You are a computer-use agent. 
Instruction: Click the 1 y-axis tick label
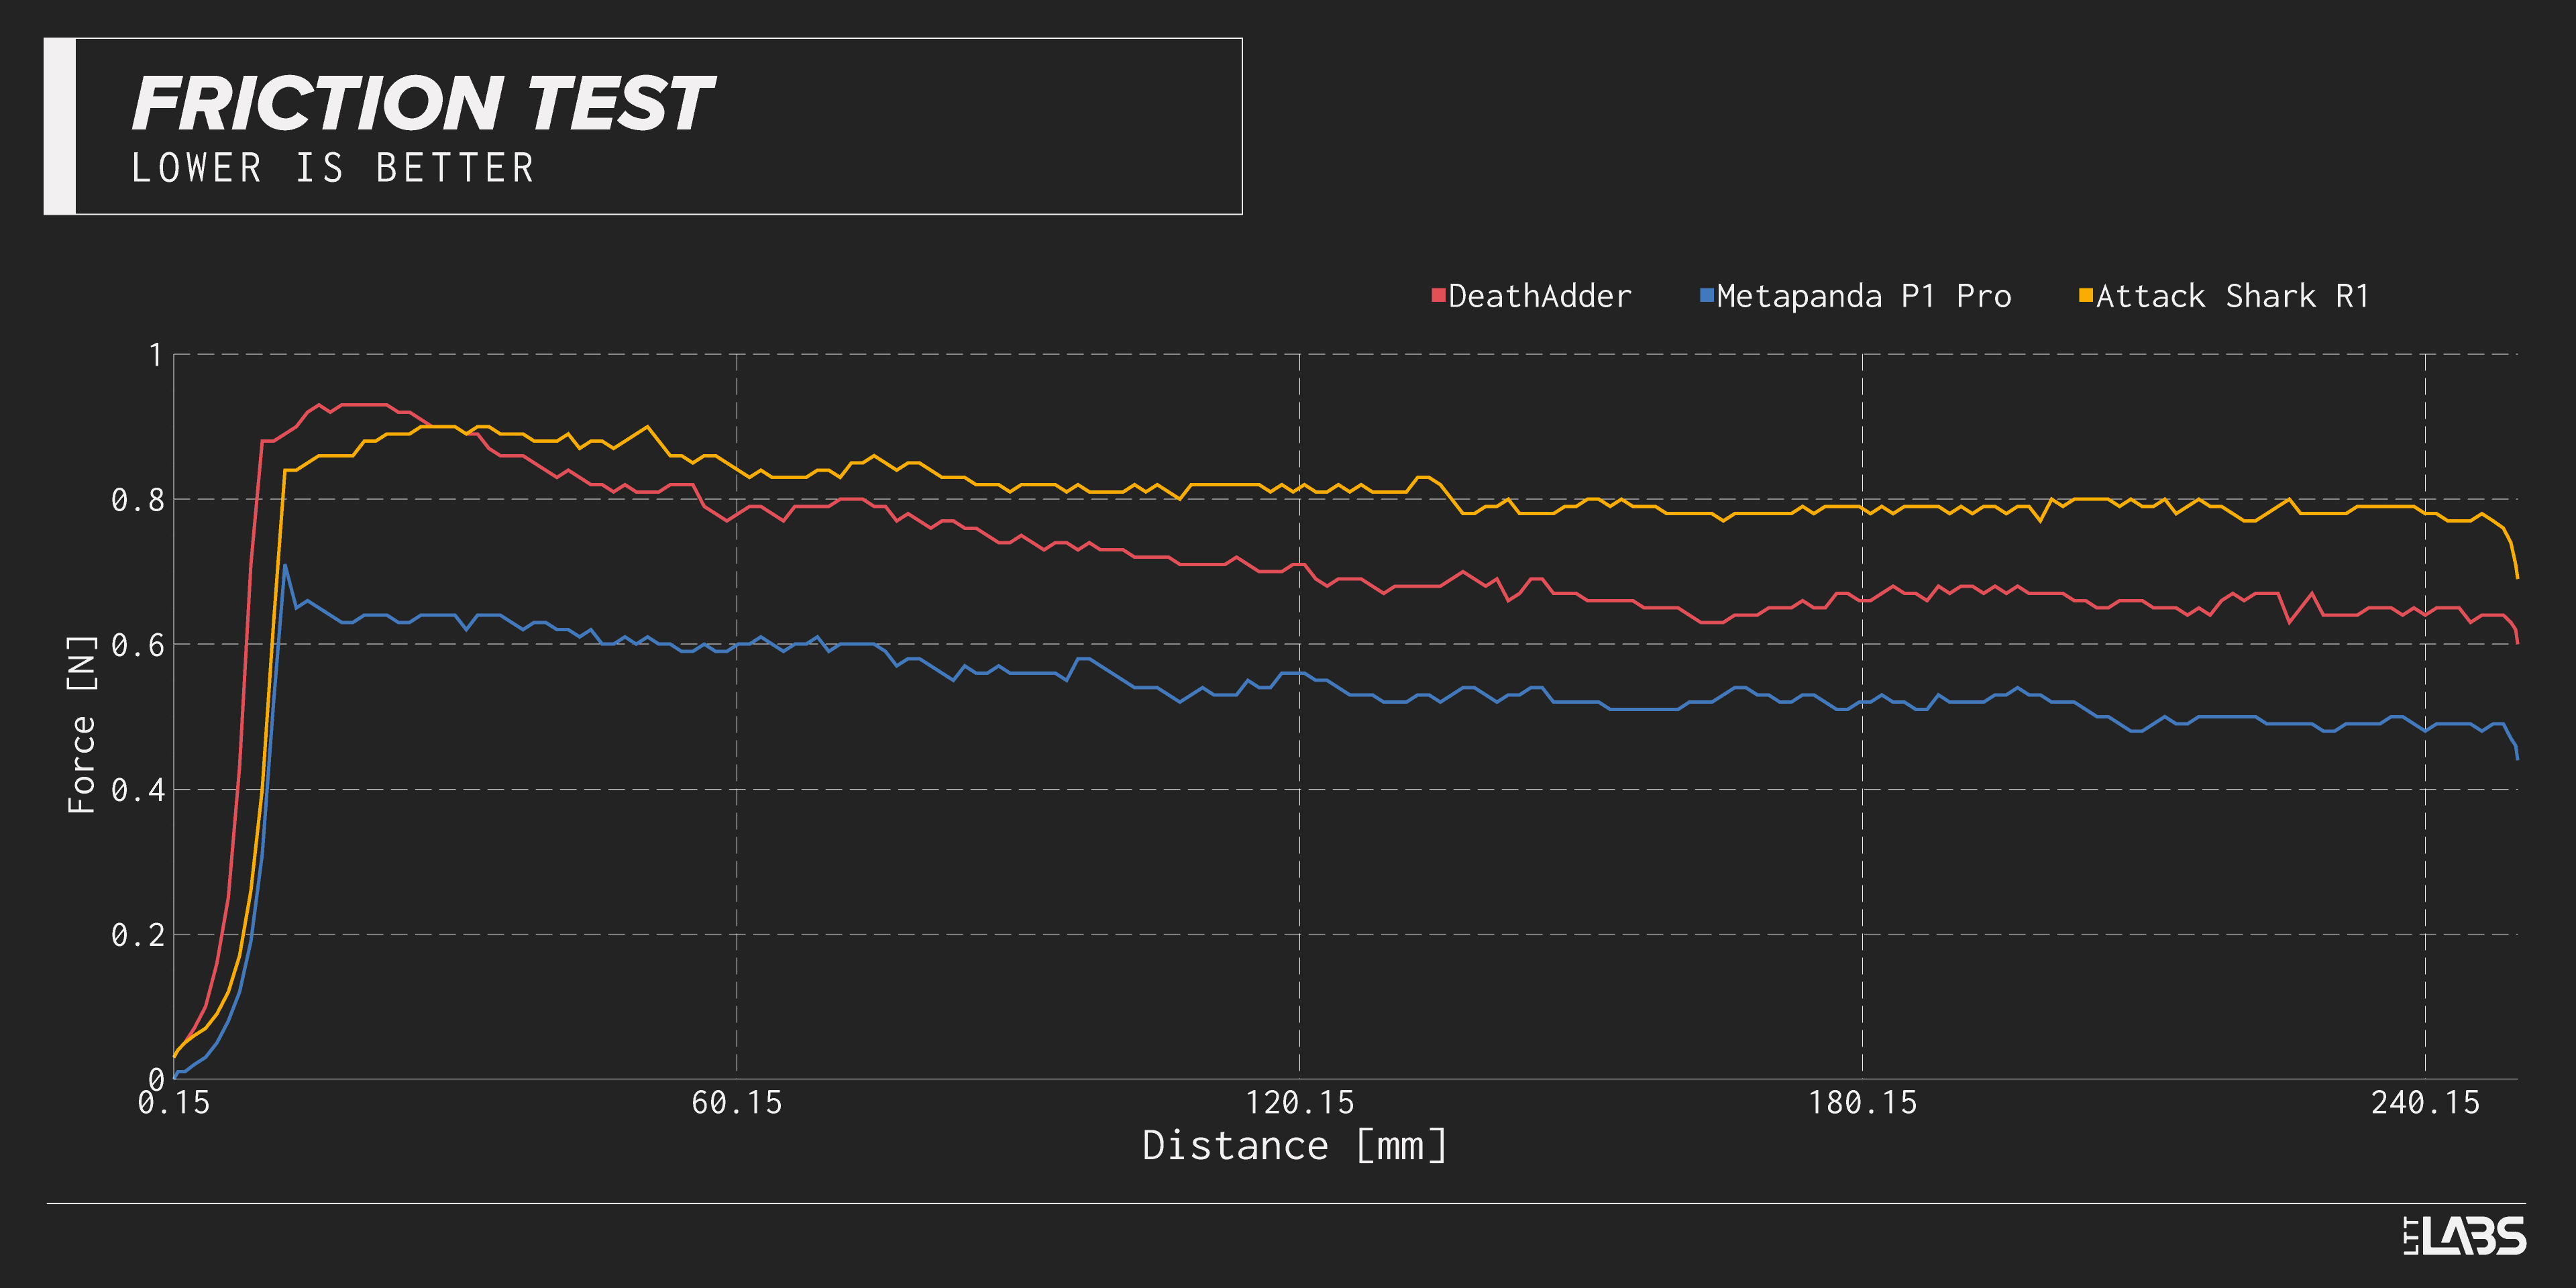155,355
